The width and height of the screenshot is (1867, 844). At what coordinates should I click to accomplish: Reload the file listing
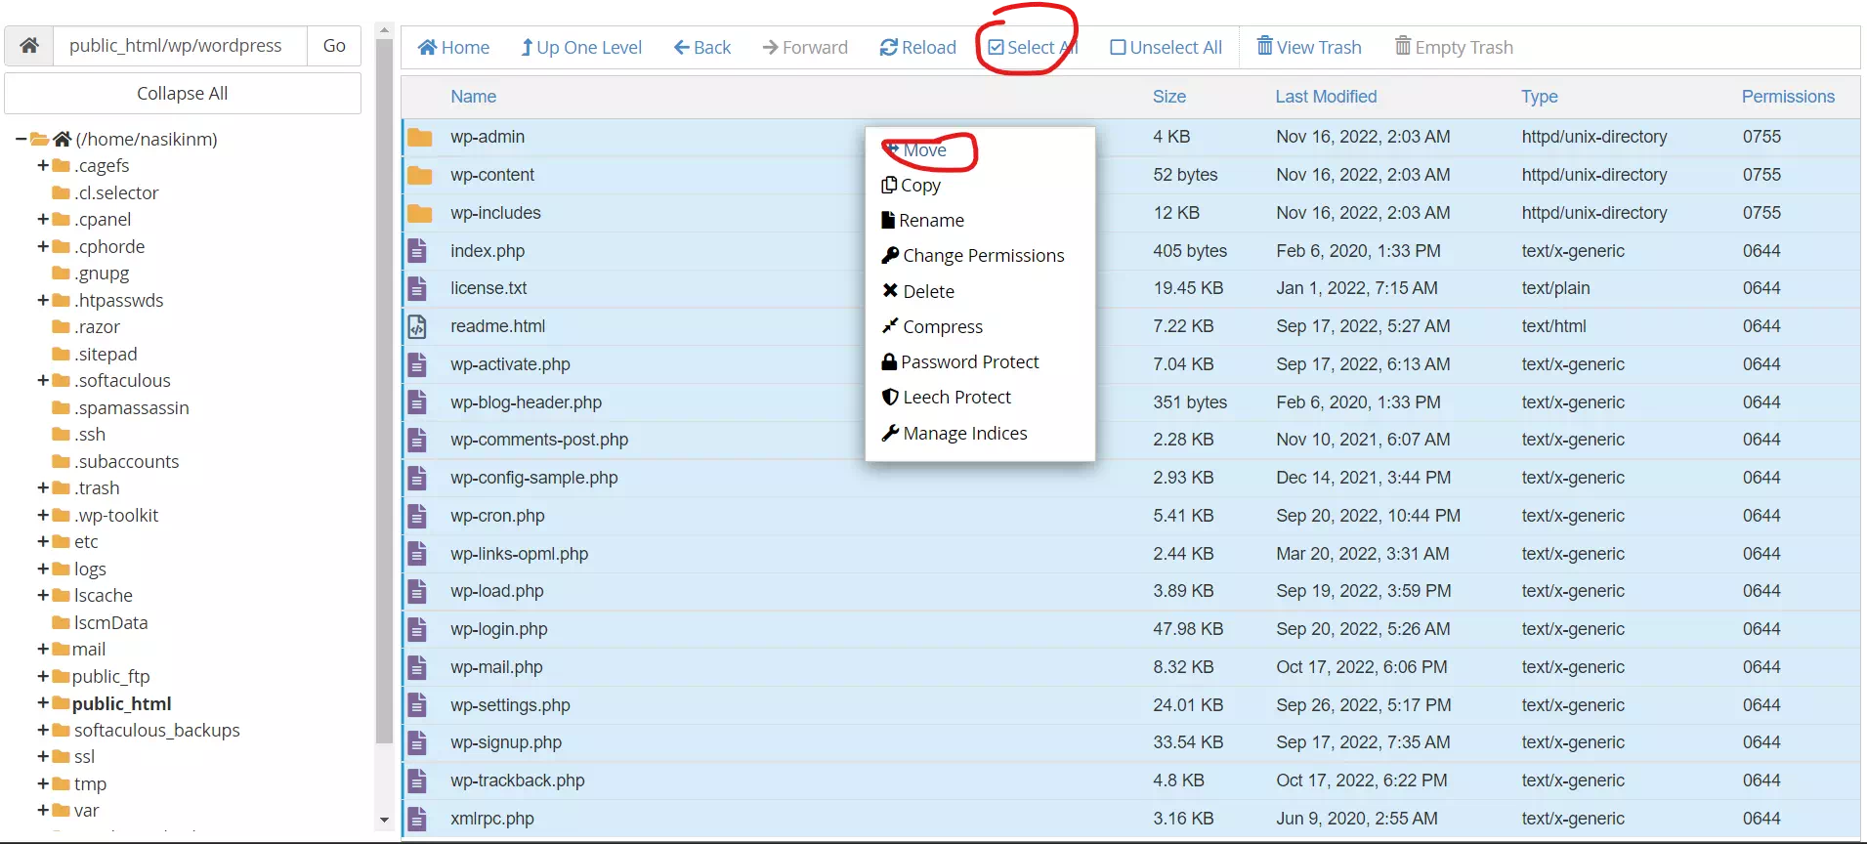[x=918, y=47]
